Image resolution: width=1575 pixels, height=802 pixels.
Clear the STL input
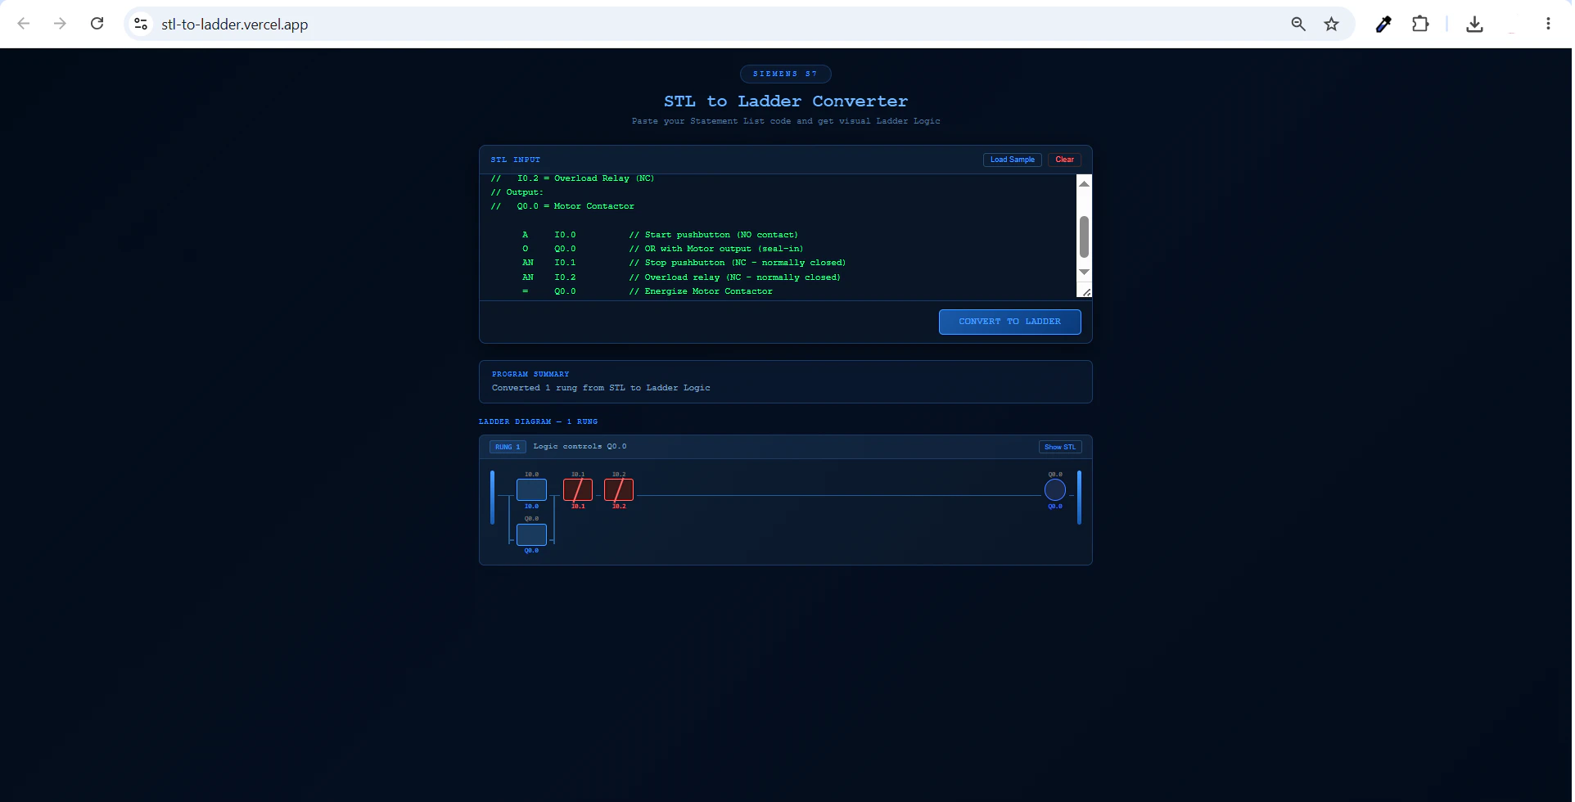coord(1064,160)
